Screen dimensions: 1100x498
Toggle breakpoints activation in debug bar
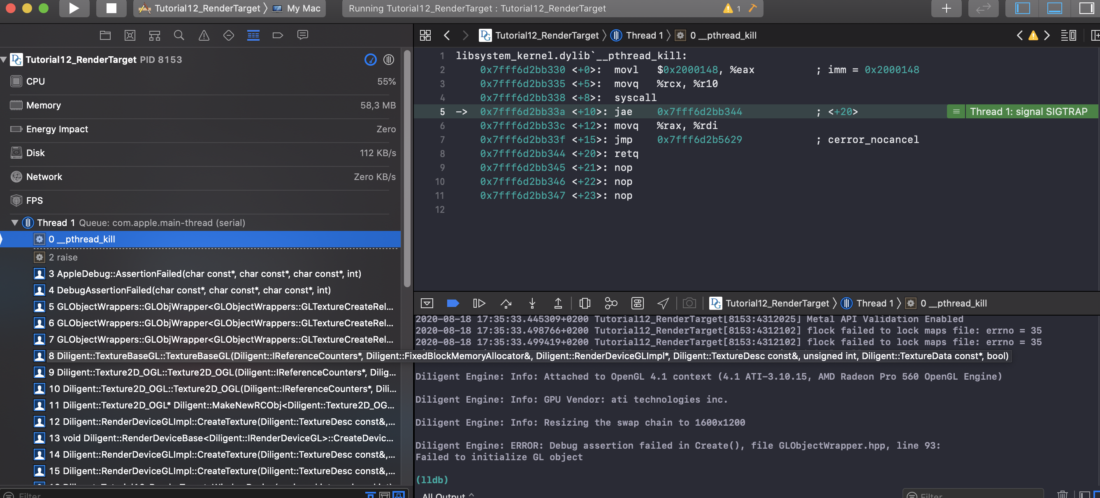tap(453, 303)
